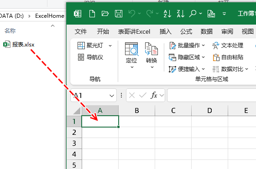Switch to the 表哥讲Excel ribbon tab
This screenshot has height=169, width=256.
click(x=134, y=31)
